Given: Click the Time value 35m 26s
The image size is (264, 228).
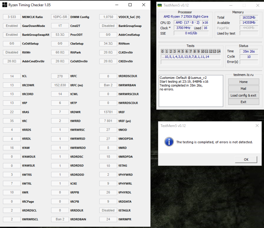Looking at the screenshot, I should tap(249, 51).
